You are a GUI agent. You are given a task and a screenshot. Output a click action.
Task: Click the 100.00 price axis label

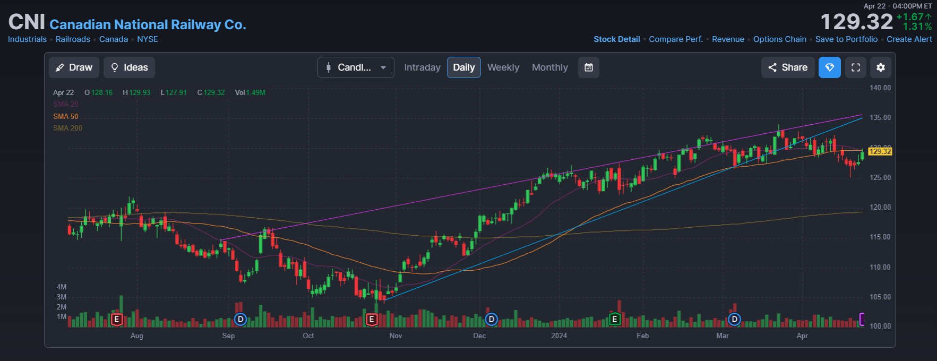(x=880, y=326)
